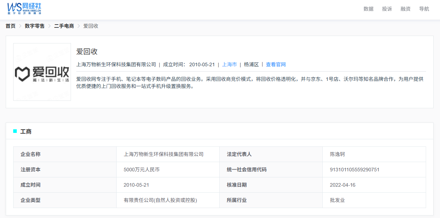Click the 杨浦区 district text

(251, 64)
